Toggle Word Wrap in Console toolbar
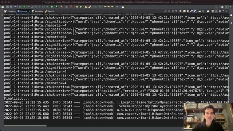 (x=188, y=11)
